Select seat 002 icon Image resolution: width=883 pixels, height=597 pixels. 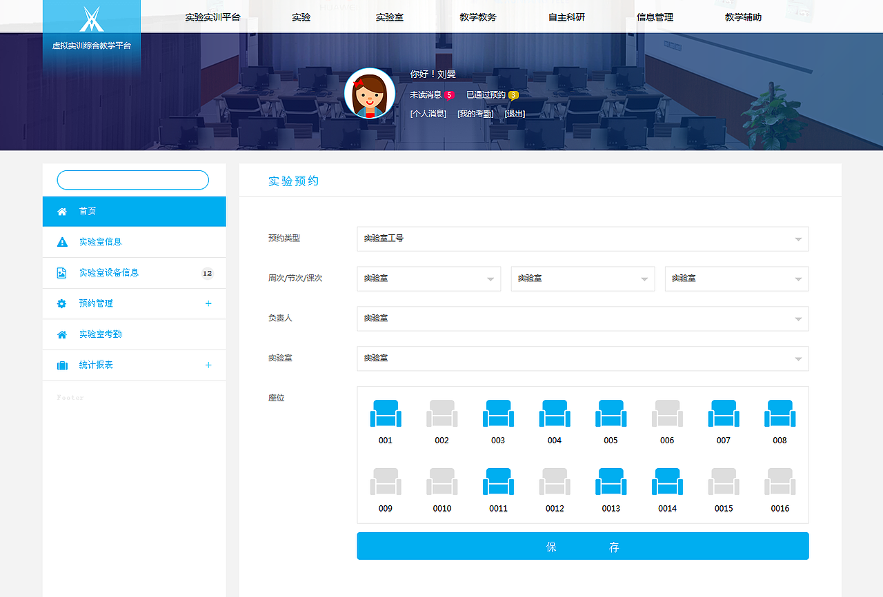[x=442, y=414]
